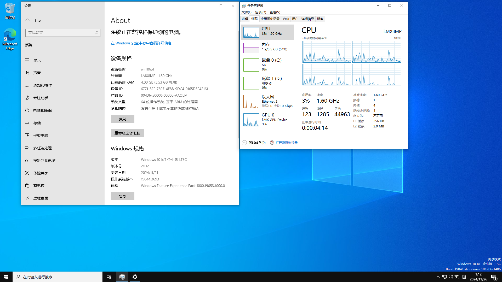Click the Home icon in Settings
This screenshot has height=282, width=502.
click(27, 20)
